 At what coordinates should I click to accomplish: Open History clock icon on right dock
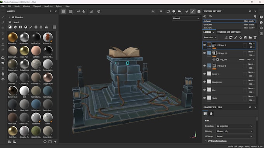tap(261, 28)
